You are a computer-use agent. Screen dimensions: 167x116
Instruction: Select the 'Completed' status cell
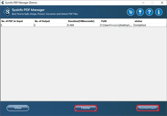click(x=150, y=25)
